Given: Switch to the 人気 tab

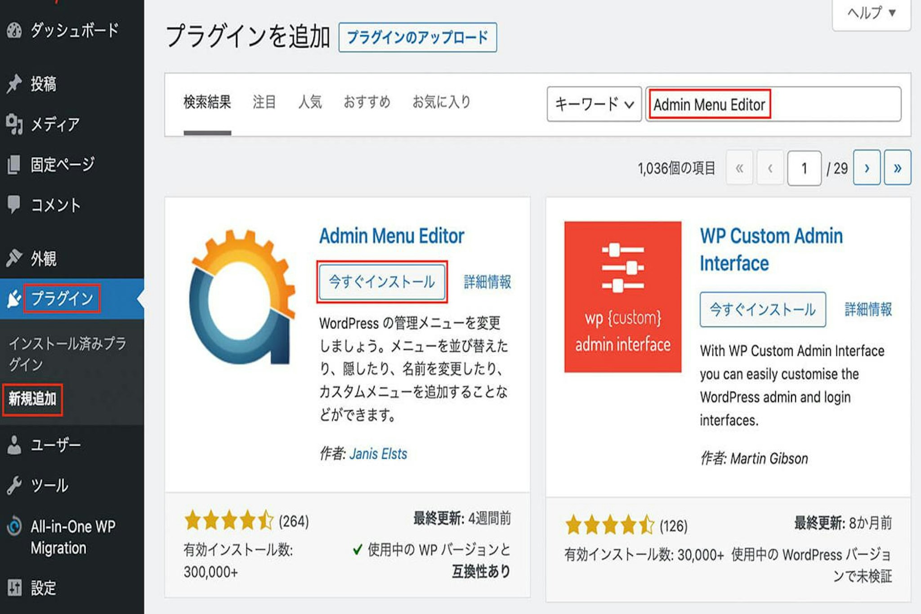Looking at the screenshot, I should click(310, 102).
